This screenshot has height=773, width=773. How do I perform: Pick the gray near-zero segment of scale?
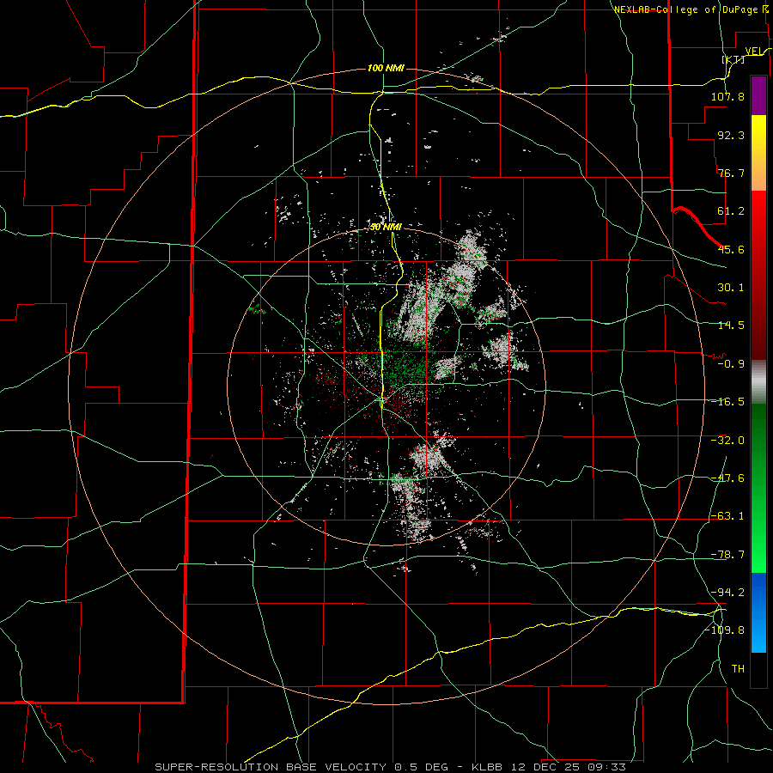tap(758, 382)
